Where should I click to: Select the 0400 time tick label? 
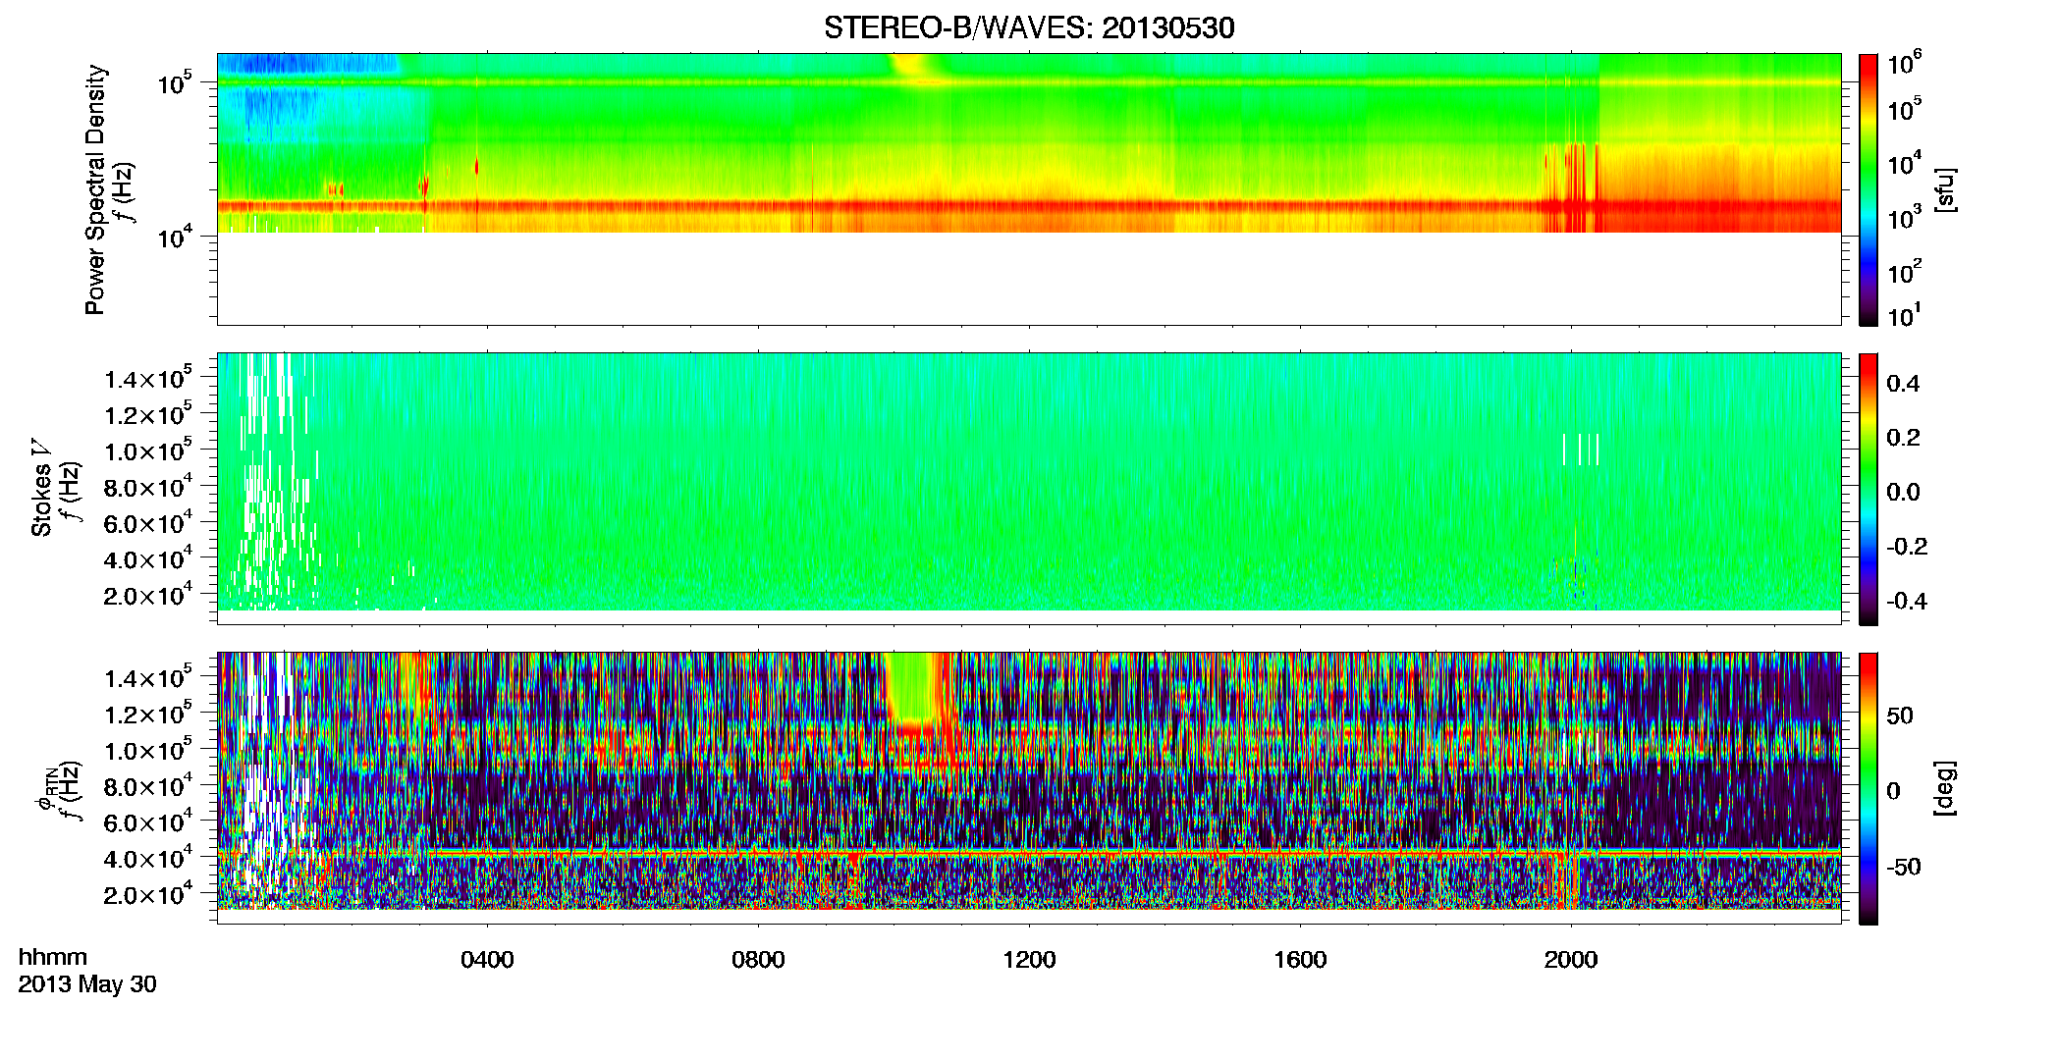[x=488, y=959]
